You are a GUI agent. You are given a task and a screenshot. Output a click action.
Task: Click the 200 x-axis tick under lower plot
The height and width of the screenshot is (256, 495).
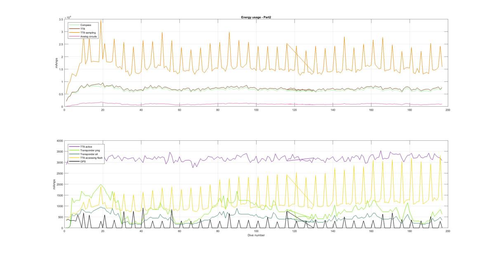click(x=448, y=231)
